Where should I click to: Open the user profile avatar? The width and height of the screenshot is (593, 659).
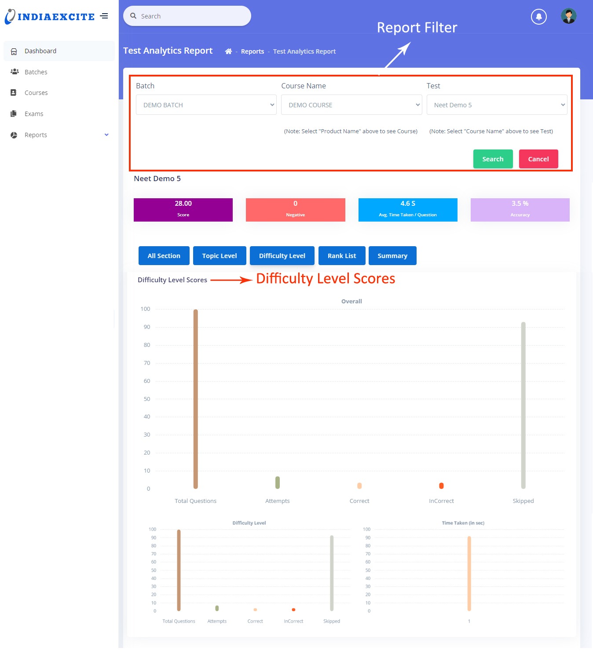(568, 16)
